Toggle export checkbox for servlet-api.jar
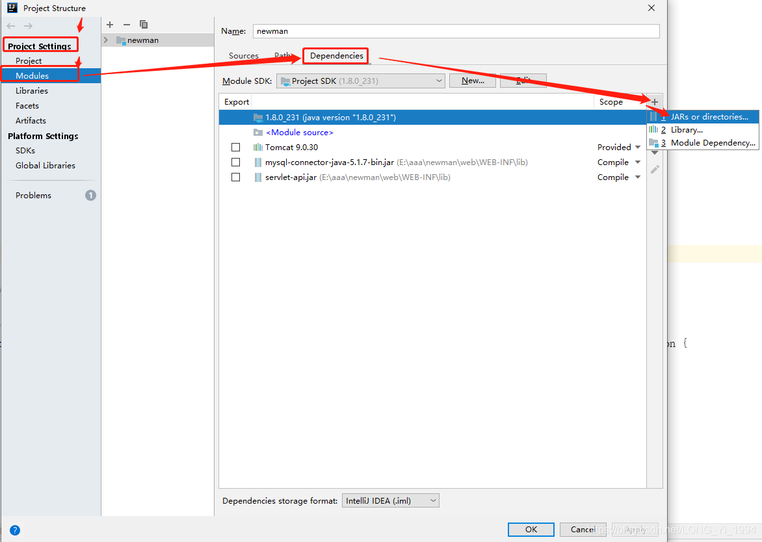Image resolution: width=762 pixels, height=542 pixels. tap(236, 177)
